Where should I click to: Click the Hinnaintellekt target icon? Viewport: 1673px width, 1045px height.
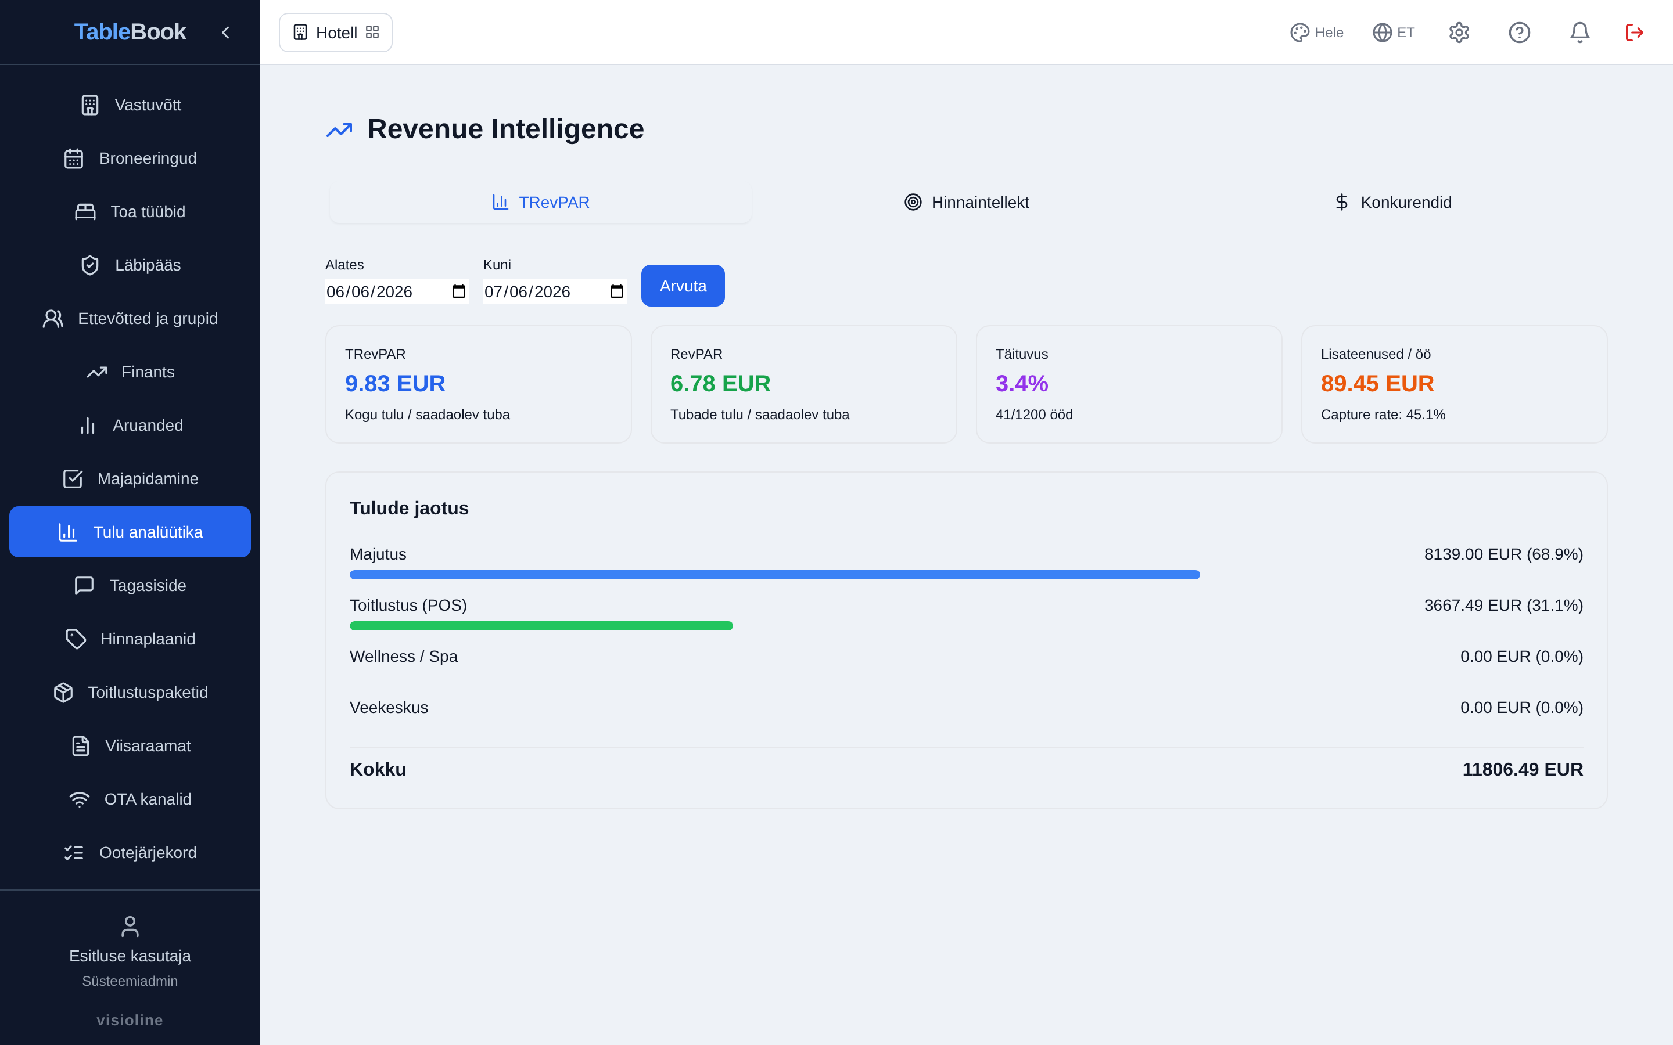point(913,203)
